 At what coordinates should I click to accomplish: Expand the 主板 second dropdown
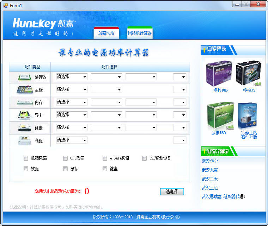(x=106, y=89)
